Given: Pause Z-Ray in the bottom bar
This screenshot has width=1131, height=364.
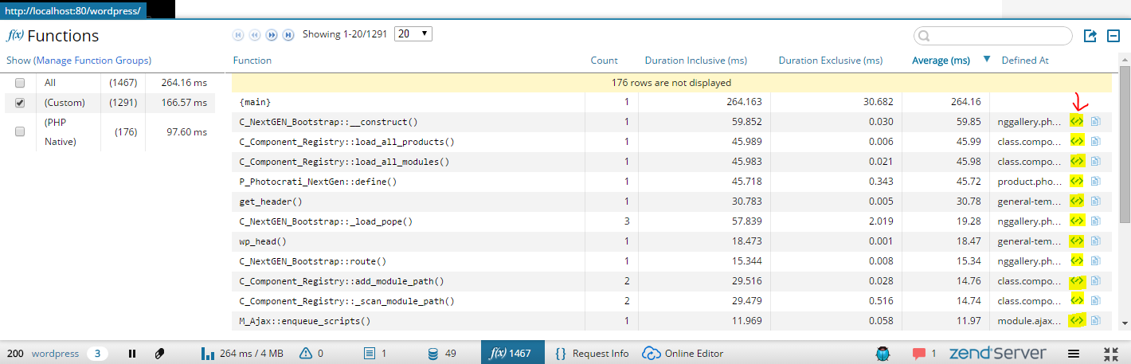Looking at the screenshot, I should 132,353.
